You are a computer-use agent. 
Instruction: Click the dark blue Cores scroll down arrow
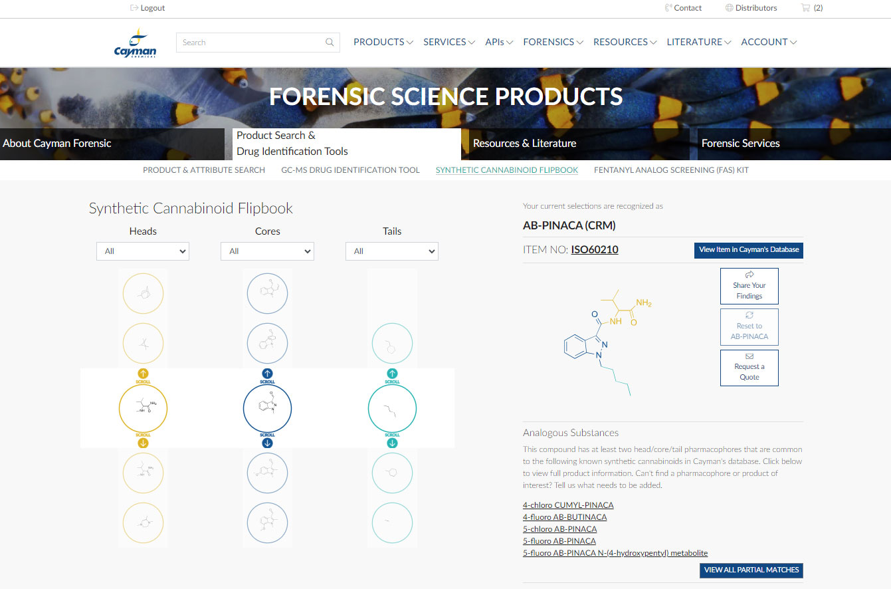[x=267, y=443]
